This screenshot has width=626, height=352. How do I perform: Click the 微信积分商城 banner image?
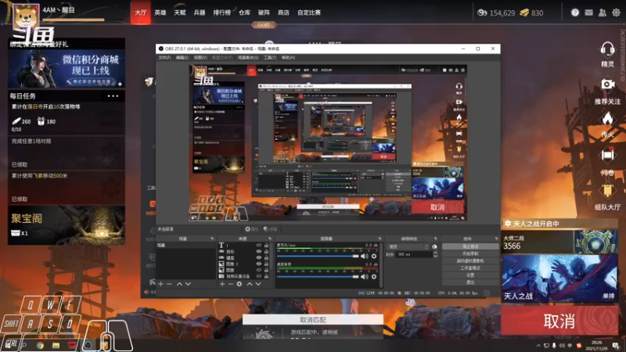click(67, 69)
